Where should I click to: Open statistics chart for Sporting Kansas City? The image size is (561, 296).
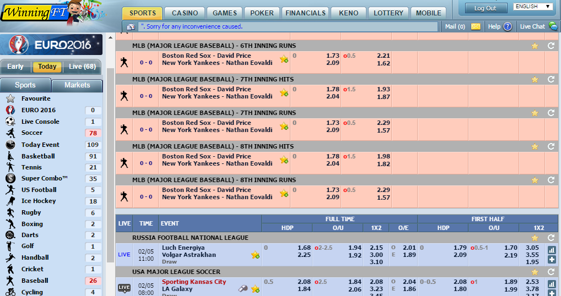pos(552,284)
